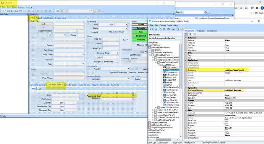Click the Save icon in Job Entry toolbar
Image resolution: width=264 pixels, height=144 pixels.
pos(8,11)
